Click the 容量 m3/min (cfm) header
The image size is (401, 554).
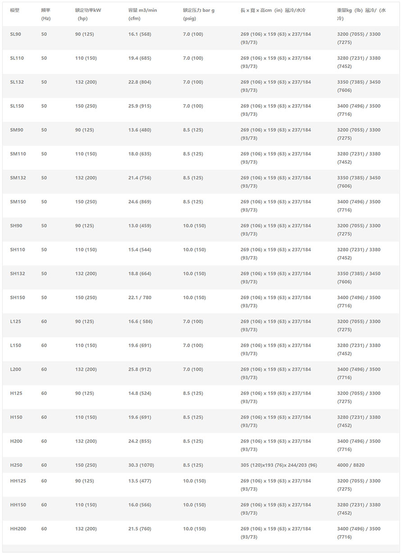coord(142,14)
